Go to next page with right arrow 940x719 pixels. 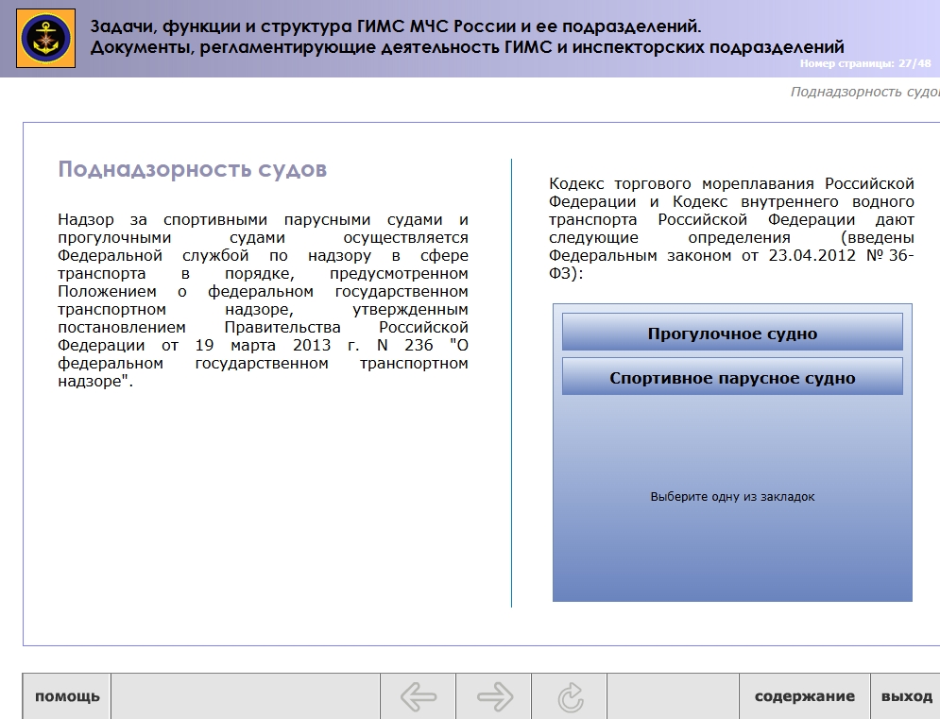click(x=494, y=696)
